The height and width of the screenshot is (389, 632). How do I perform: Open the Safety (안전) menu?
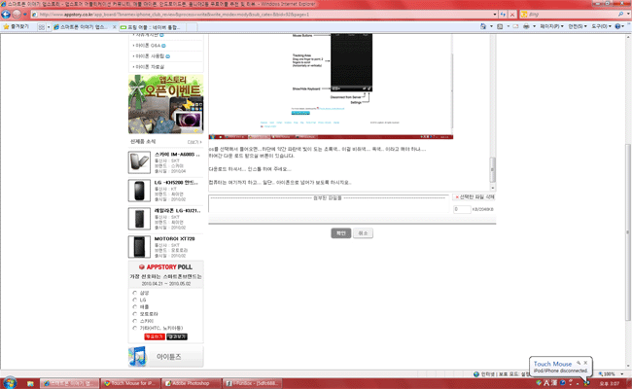point(578,26)
